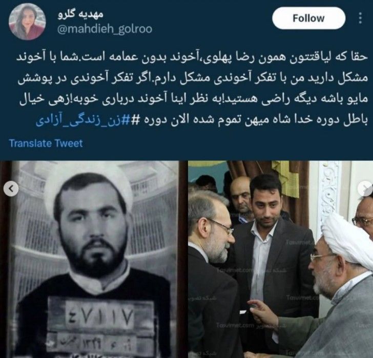Open the #زن_زندگی_آزادی hashtag

[x=83, y=120]
